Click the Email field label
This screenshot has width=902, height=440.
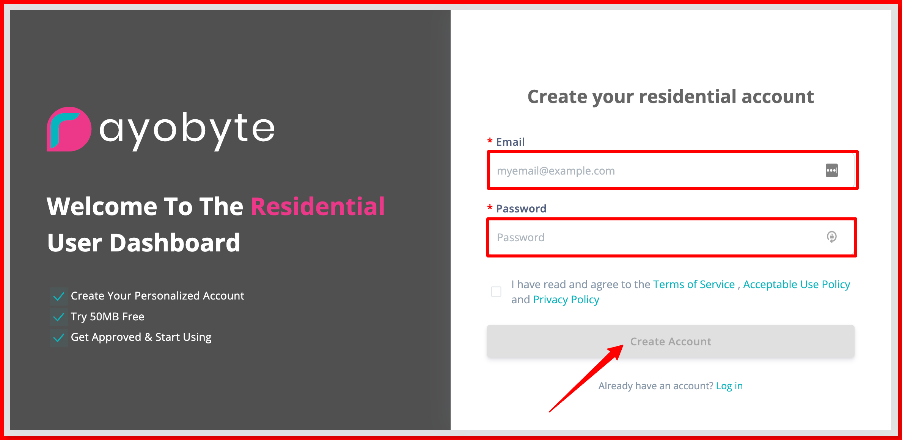point(510,142)
